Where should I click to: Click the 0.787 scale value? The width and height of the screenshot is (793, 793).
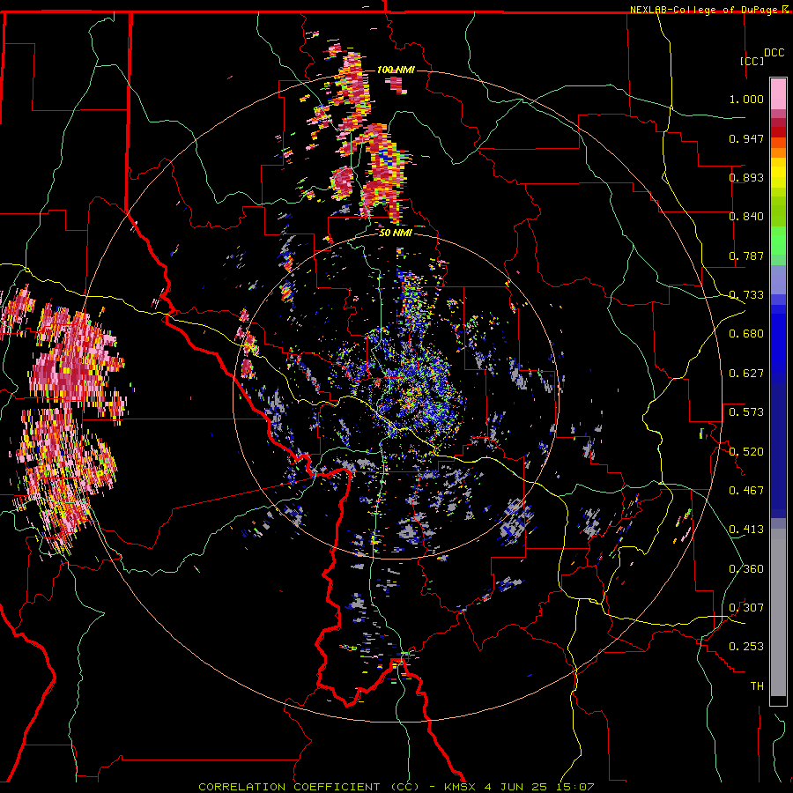[x=746, y=256]
